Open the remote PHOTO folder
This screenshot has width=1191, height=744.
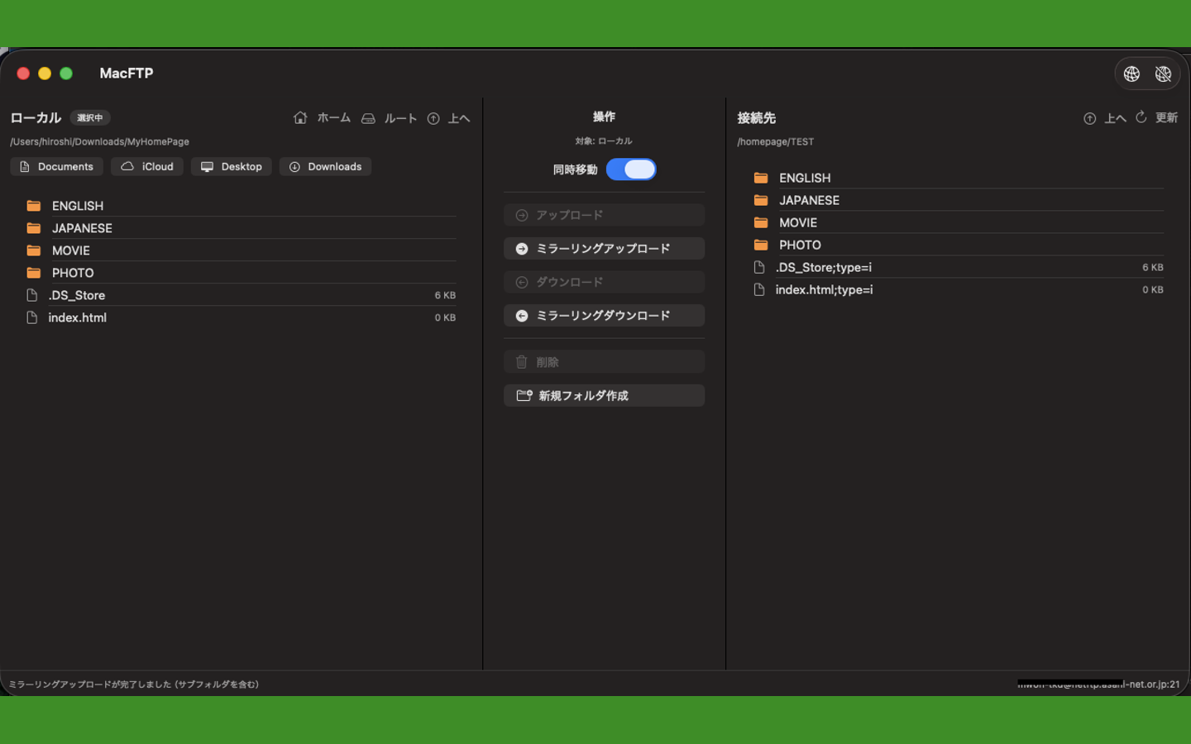800,245
